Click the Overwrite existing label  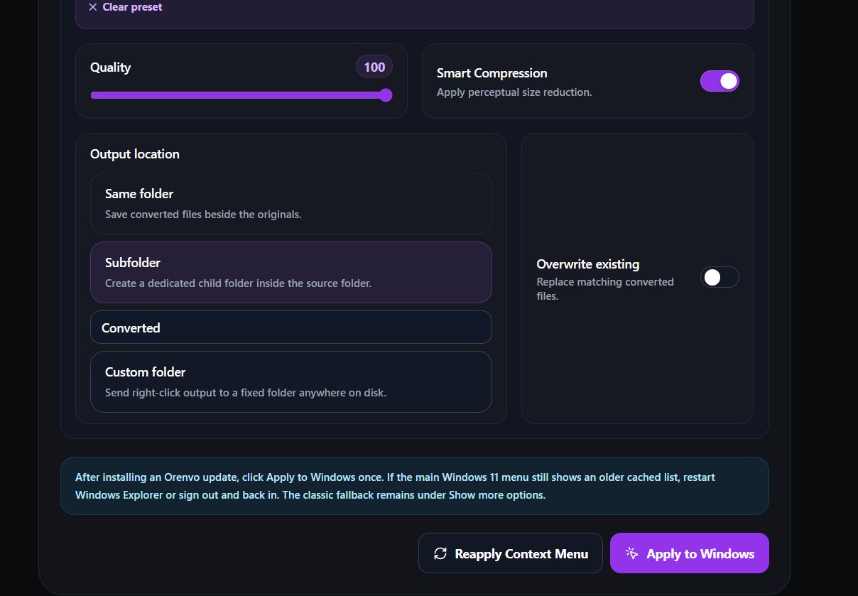[588, 264]
